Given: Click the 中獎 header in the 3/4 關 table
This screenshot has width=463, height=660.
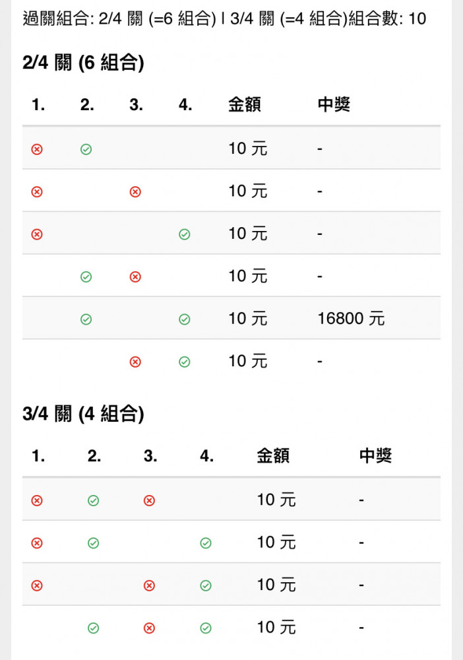Looking at the screenshot, I should pos(375,455).
